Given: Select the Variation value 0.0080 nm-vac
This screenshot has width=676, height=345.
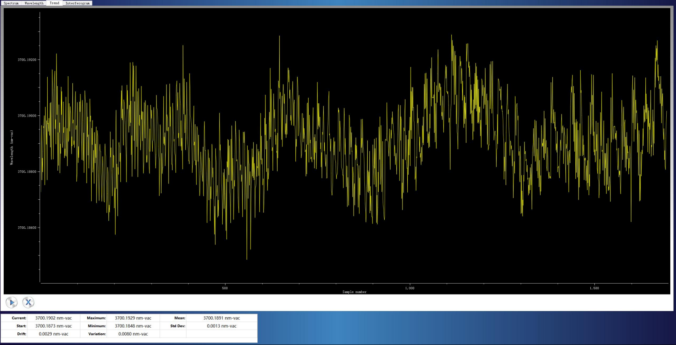Looking at the screenshot, I should pos(133,334).
